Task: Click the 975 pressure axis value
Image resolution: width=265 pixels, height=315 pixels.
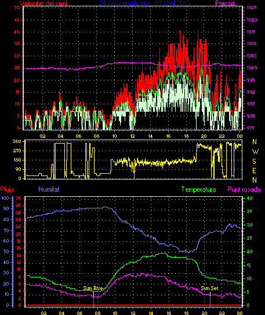Action: pyautogui.click(x=251, y=128)
